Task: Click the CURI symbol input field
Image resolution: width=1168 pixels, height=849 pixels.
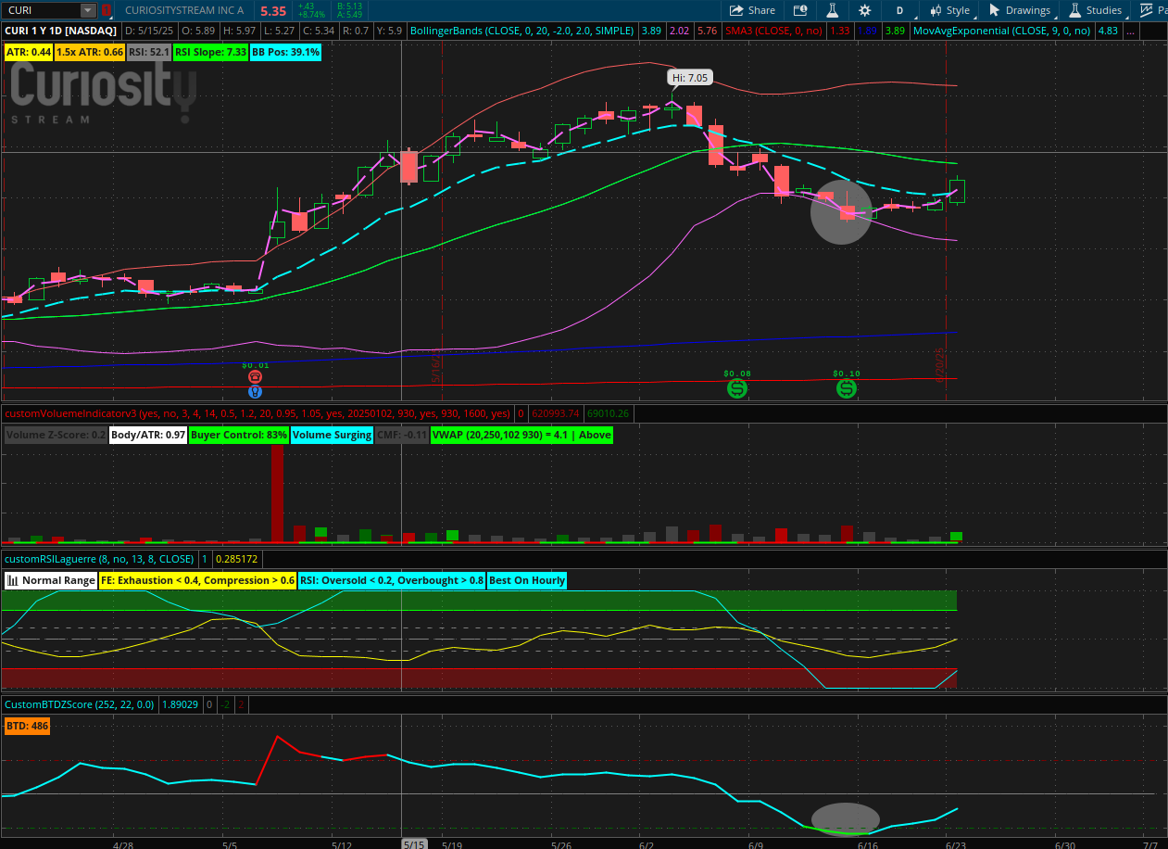Action: [x=42, y=10]
